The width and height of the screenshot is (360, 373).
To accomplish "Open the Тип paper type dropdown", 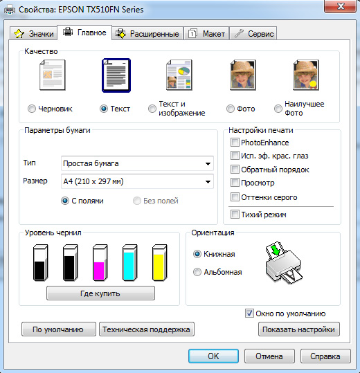I will 137,163.
